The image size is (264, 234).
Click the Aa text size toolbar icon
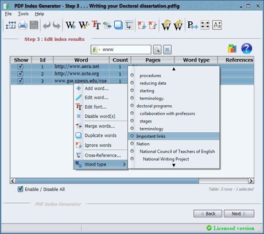(217, 25)
